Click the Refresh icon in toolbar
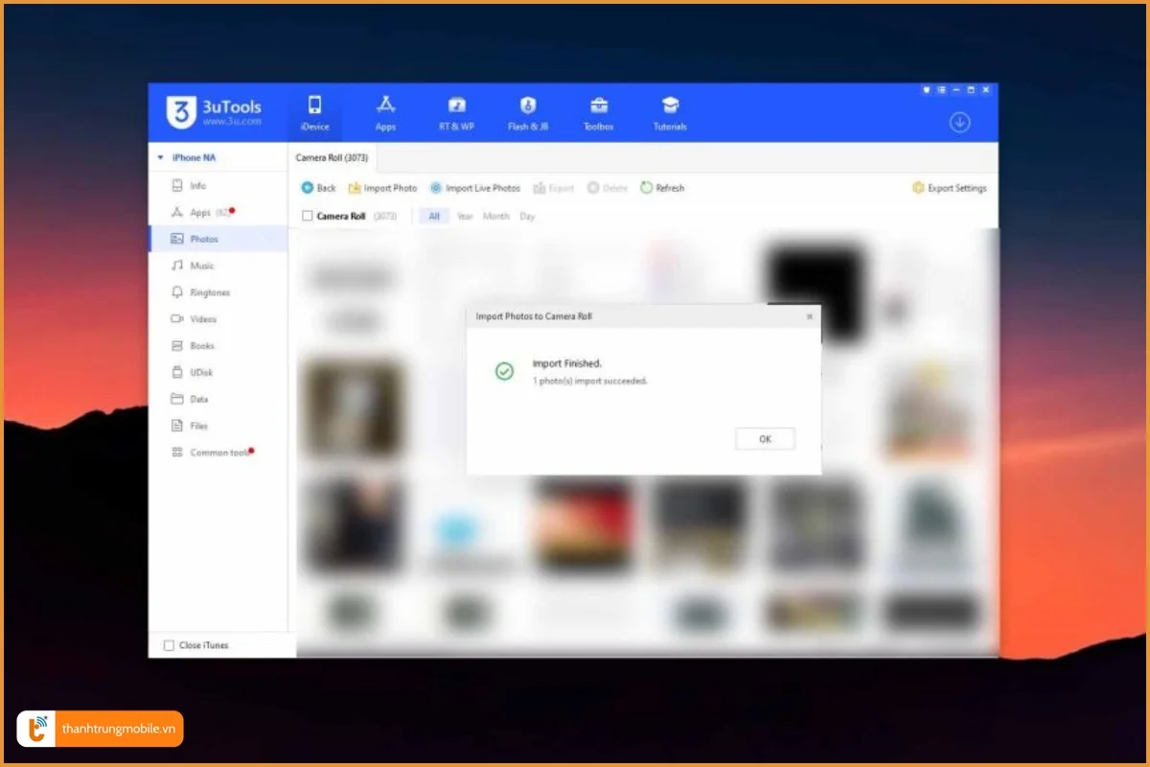 point(647,188)
